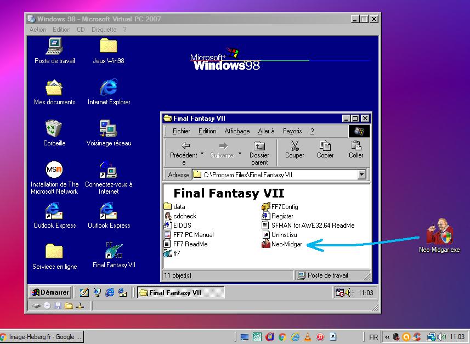The image size is (470, 344).
Task: Select the Register file
Action: pos(278,216)
